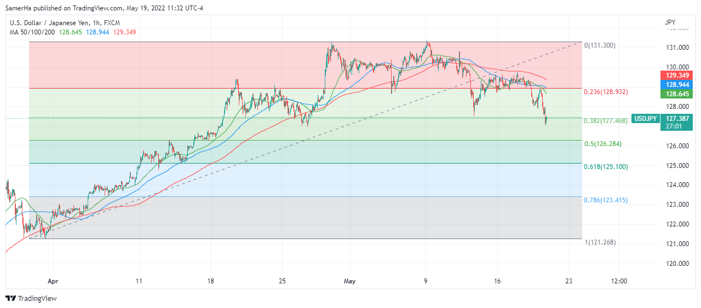Click the Apr label on the time axis
701x308 pixels.
click(53, 281)
